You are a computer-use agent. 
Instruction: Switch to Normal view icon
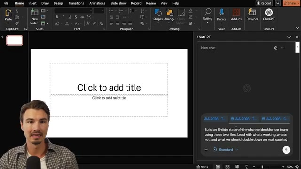tap(218, 167)
